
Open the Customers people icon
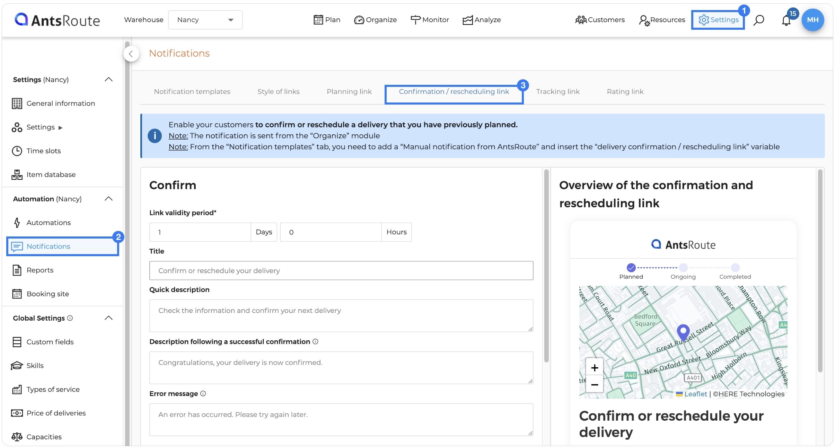tap(581, 20)
